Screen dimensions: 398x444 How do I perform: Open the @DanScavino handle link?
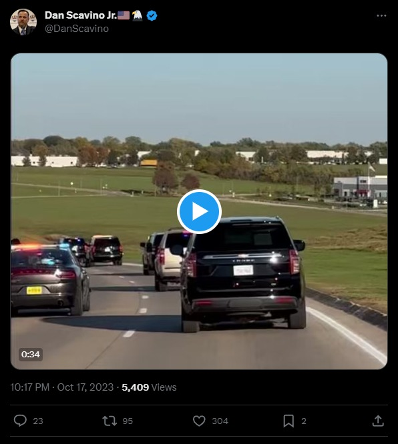pos(77,29)
